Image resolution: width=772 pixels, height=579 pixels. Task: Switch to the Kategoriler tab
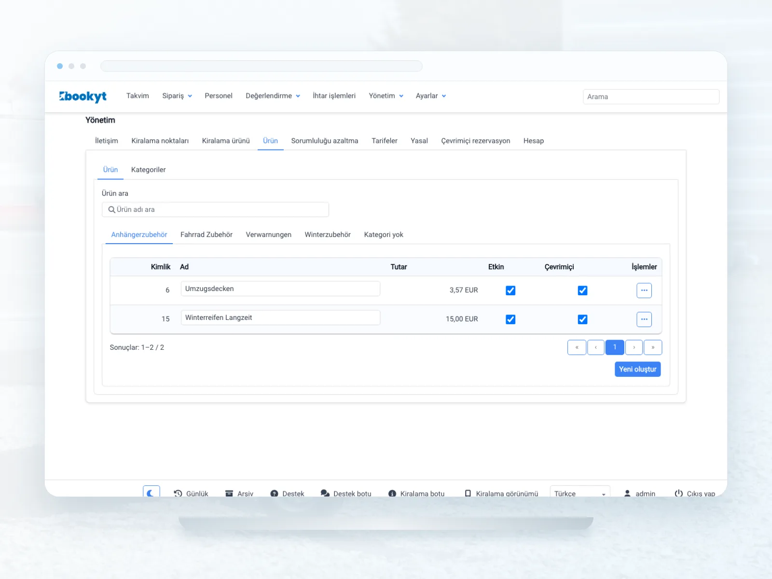(148, 170)
